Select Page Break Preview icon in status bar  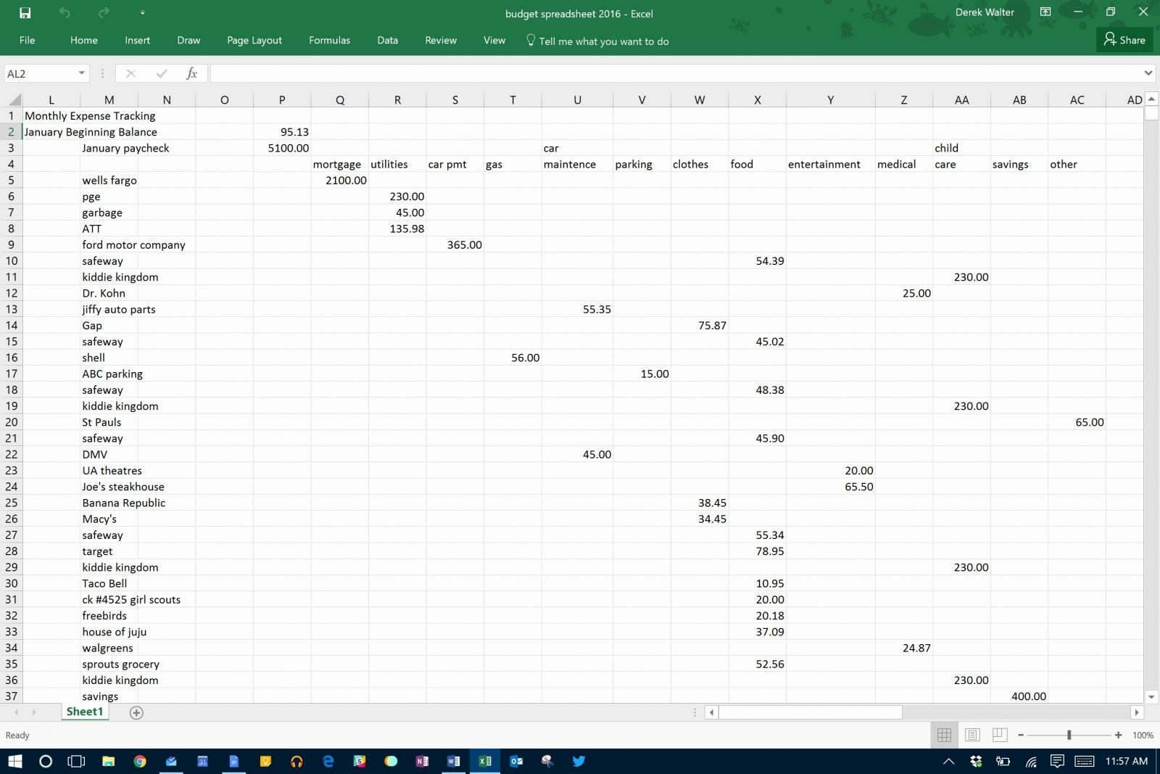click(1000, 734)
